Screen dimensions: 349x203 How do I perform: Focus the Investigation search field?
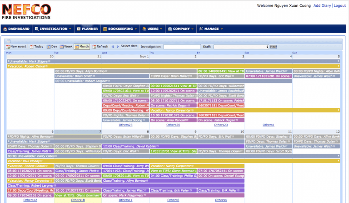coord(182,47)
